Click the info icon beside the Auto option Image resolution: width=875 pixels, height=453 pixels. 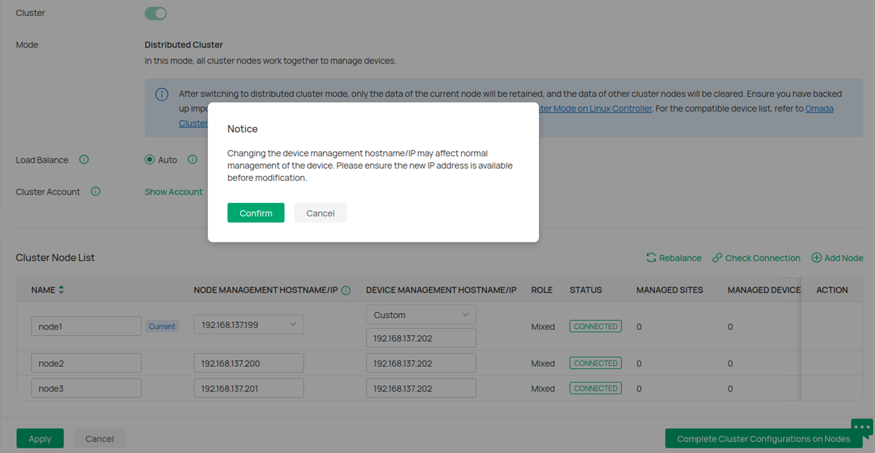[x=192, y=160]
